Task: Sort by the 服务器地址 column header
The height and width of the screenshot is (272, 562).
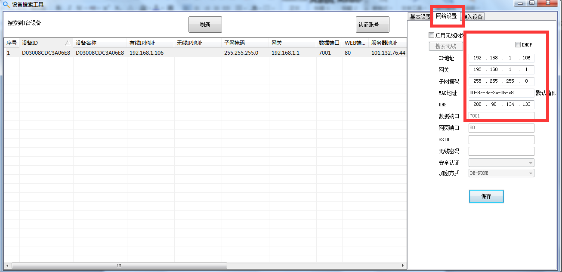Action: click(388, 43)
